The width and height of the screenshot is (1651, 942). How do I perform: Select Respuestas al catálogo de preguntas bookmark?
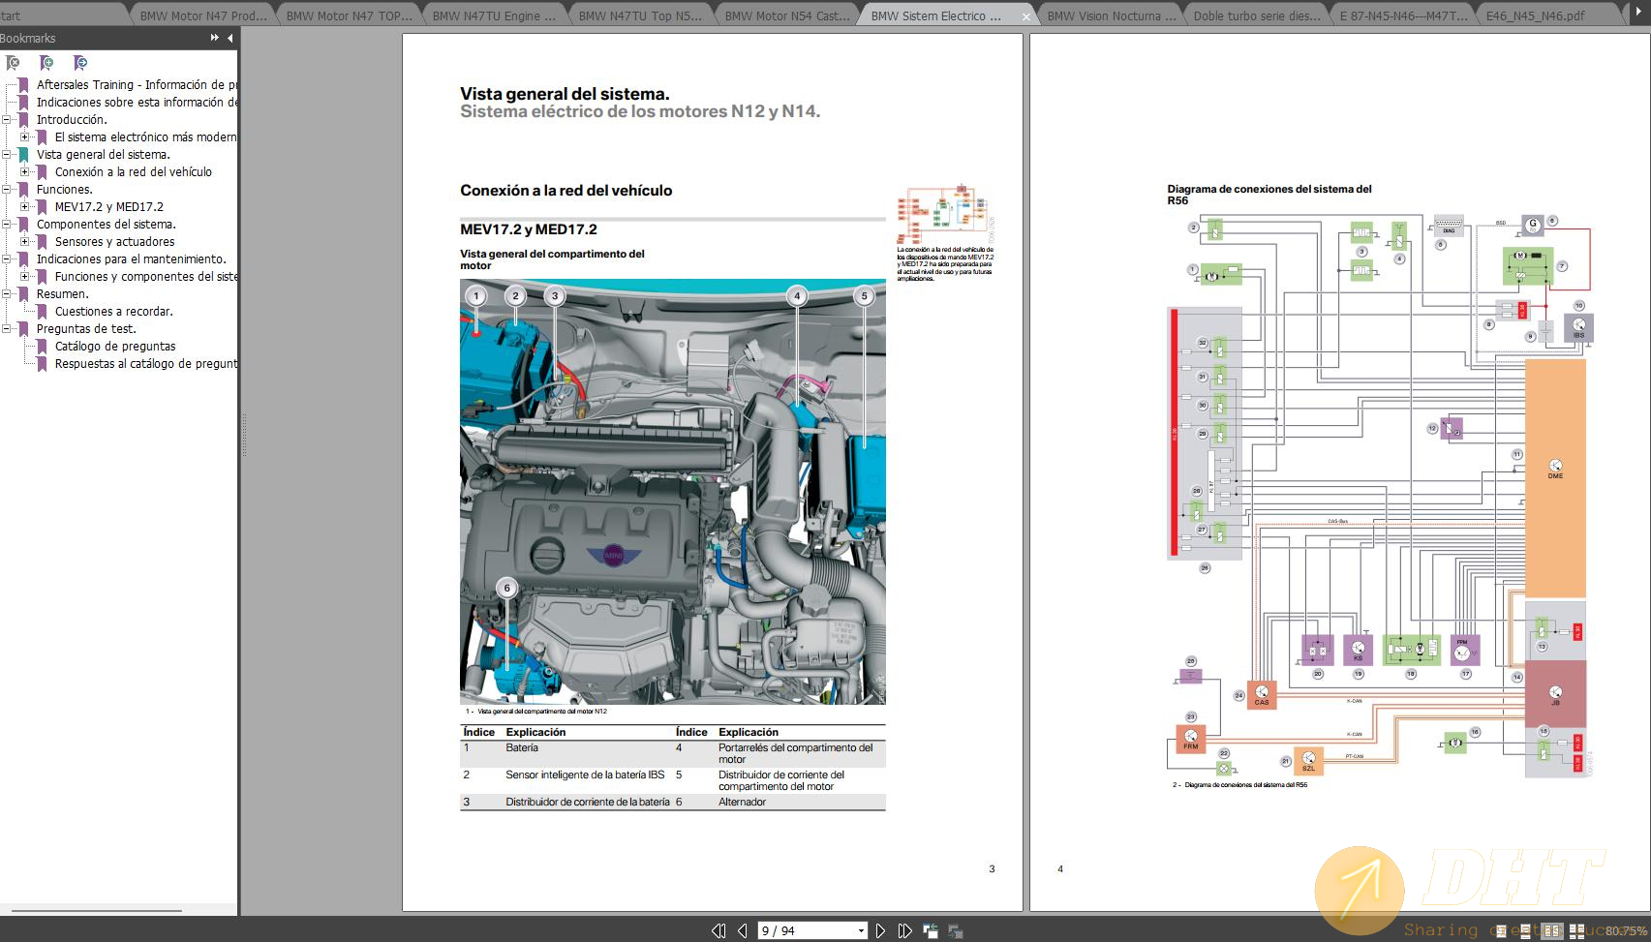point(145,364)
